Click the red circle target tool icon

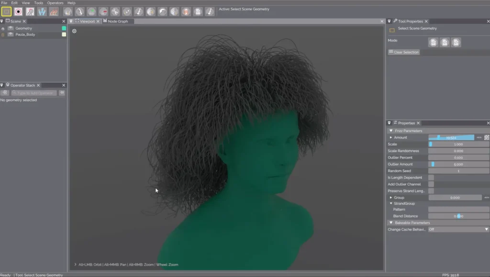pos(18,11)
